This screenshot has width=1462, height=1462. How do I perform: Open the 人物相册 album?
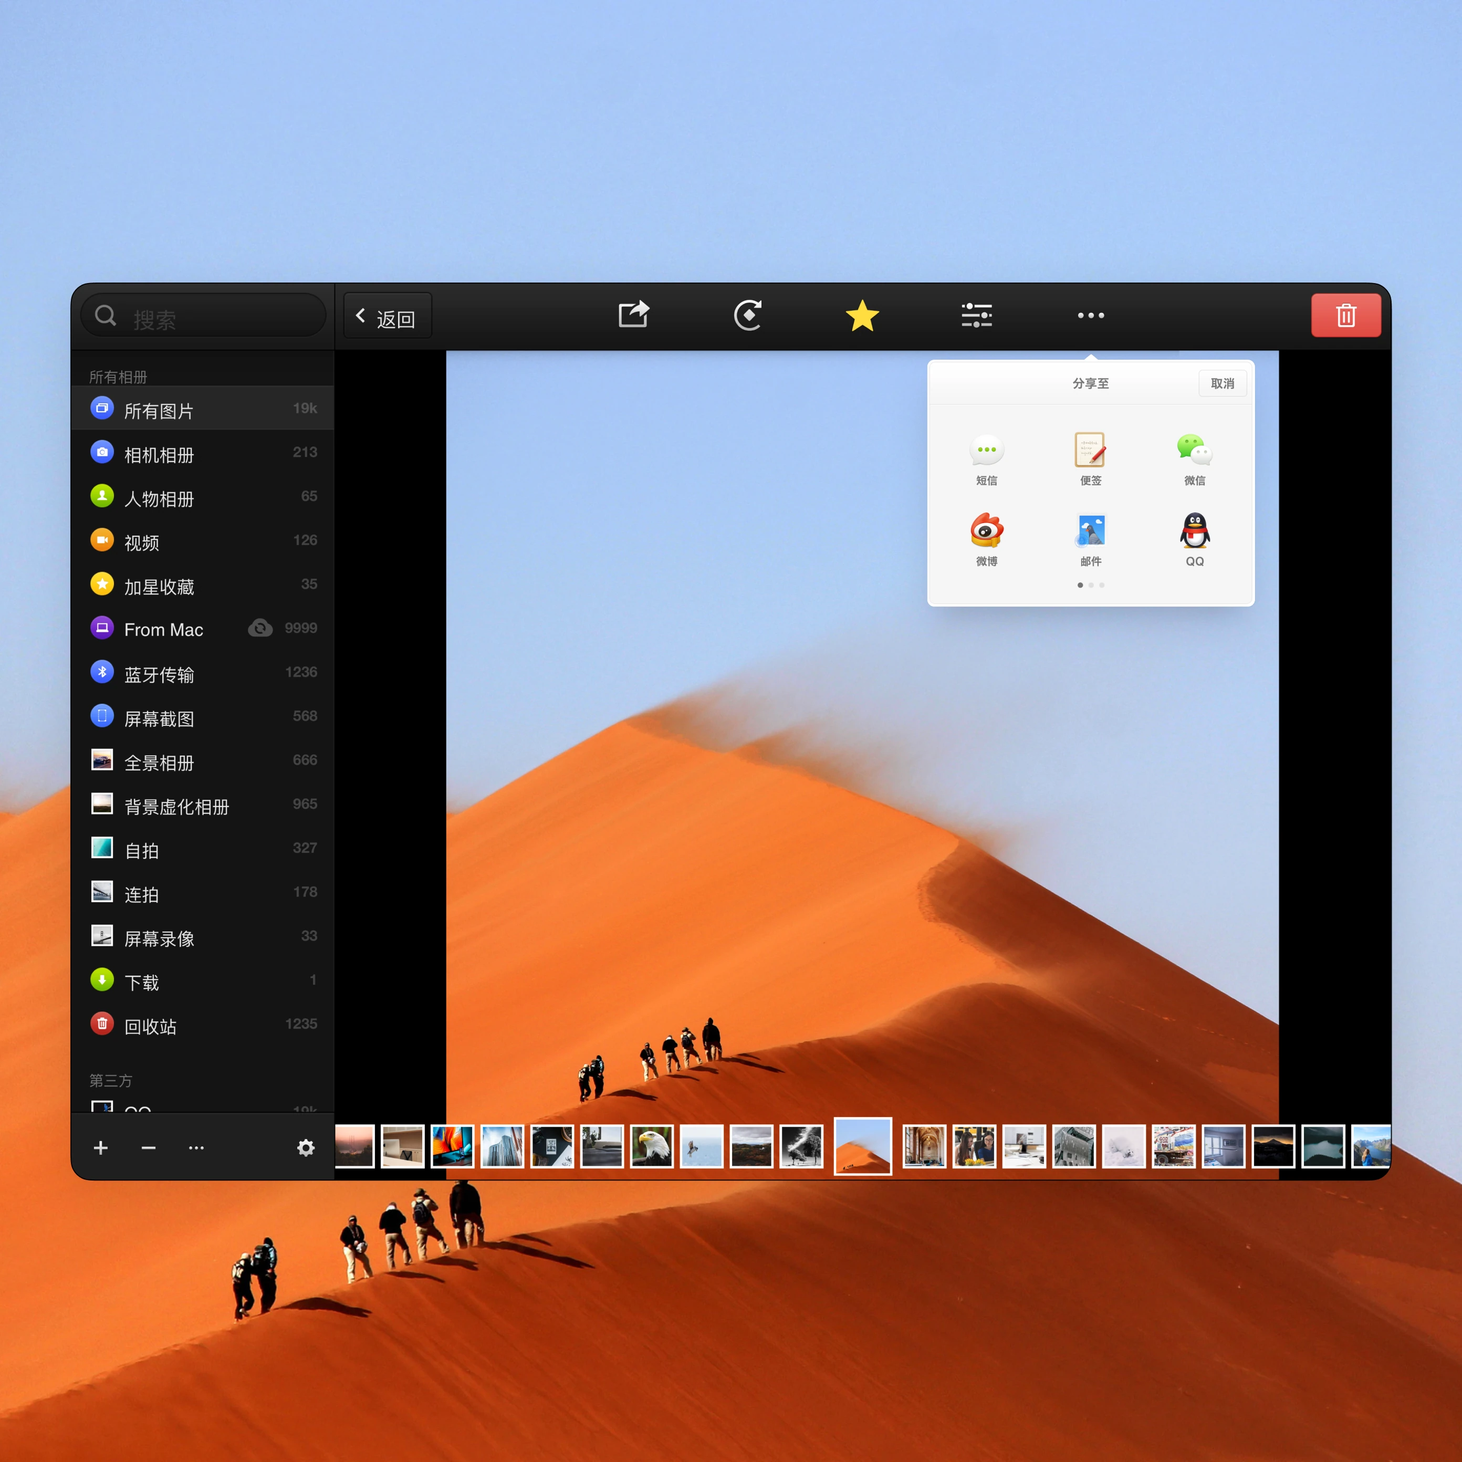click(x=203, y=496)
